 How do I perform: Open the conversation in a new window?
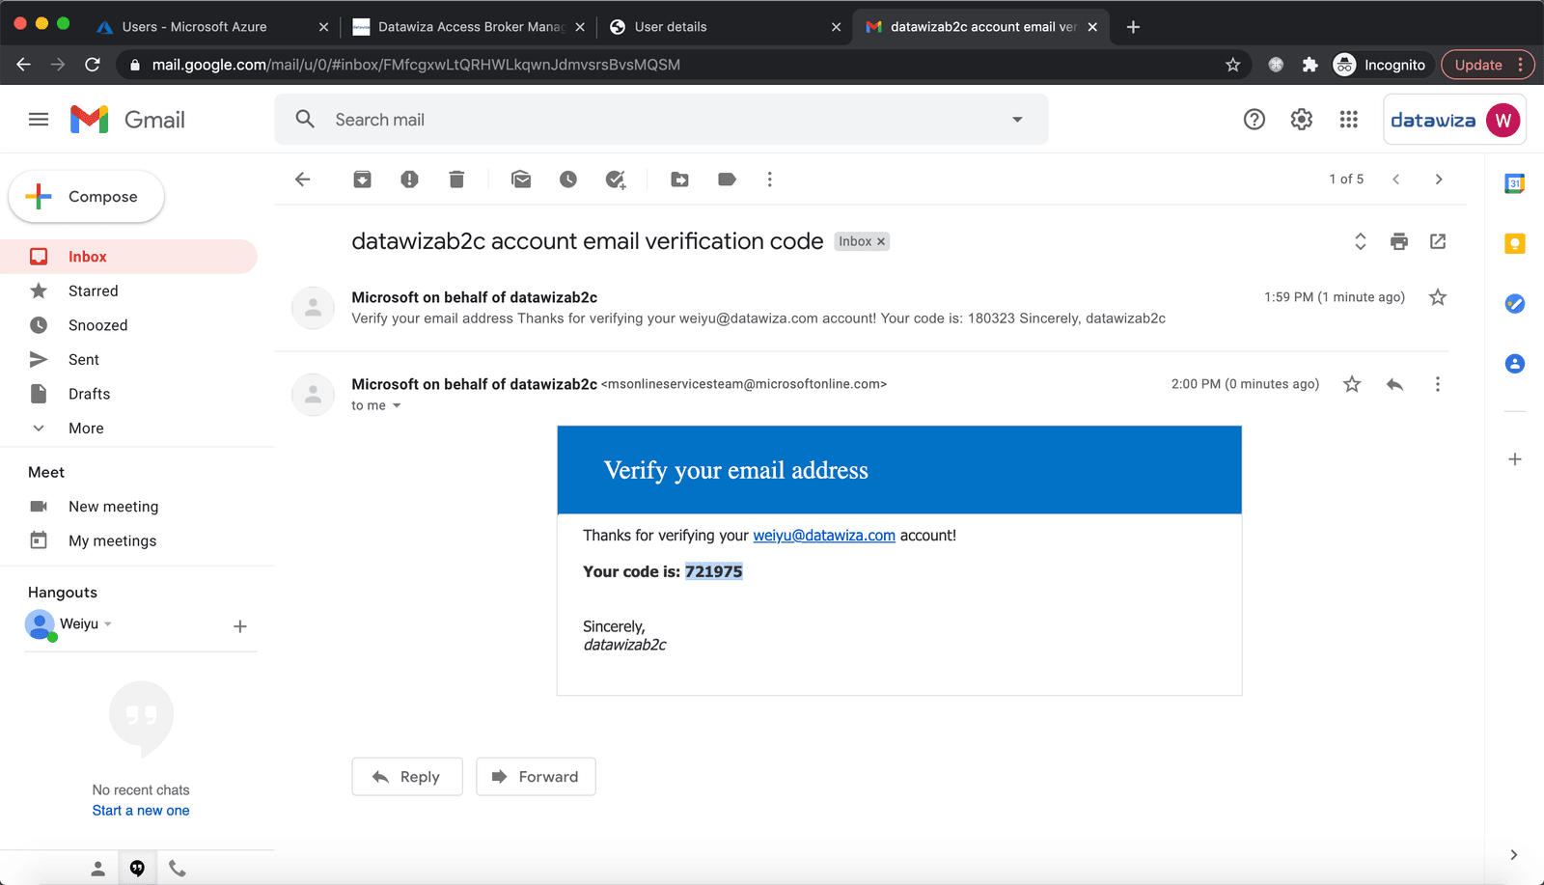coord(1438,241)
